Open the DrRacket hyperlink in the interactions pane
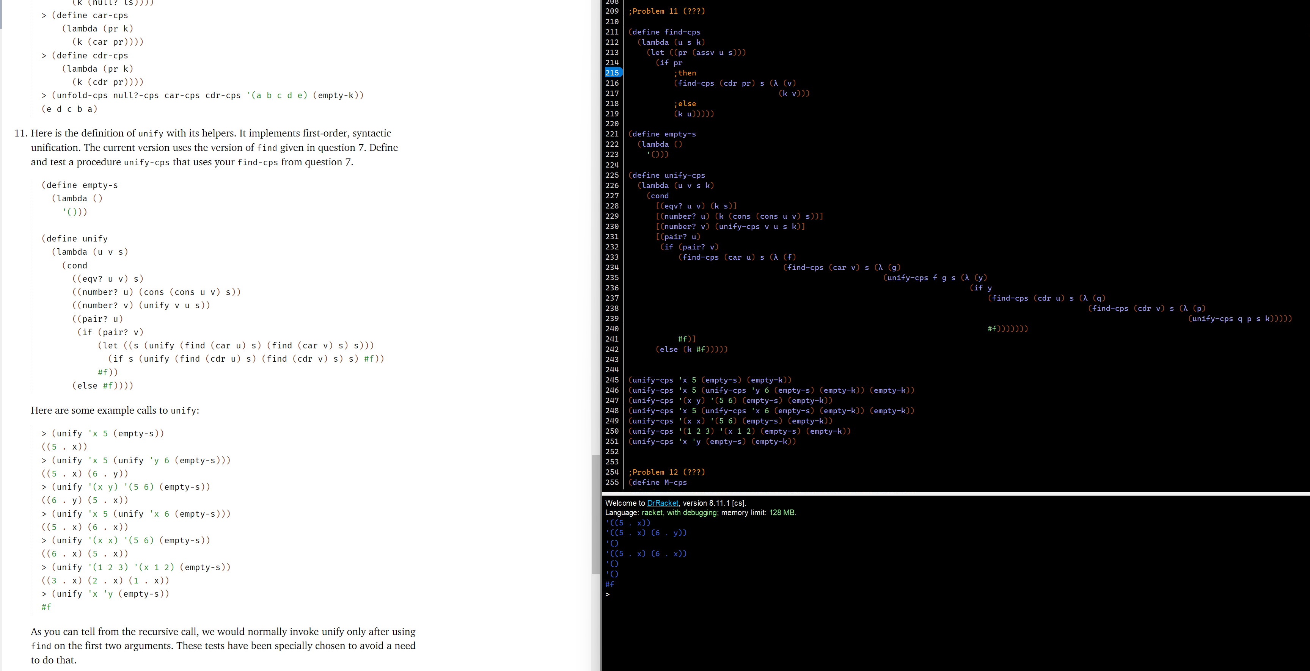 point(663,503)
